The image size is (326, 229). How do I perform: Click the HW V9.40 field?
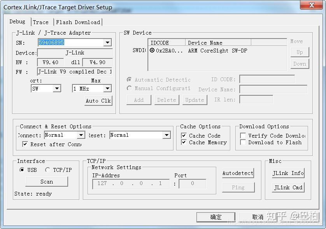click(51, 62)
